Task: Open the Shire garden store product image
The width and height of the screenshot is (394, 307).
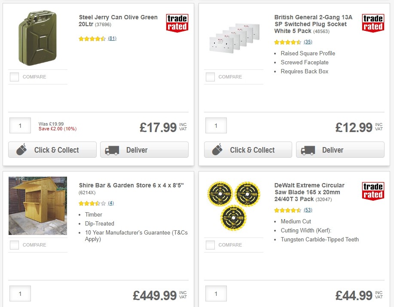Action: coord(37,205)
